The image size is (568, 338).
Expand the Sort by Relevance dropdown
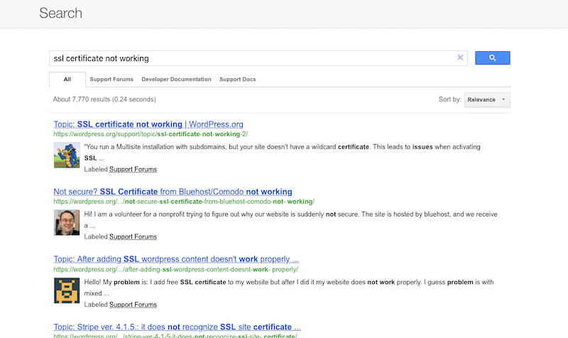[x=486, y=100]
